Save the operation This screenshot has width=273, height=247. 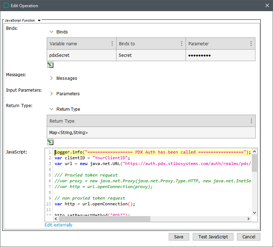click(179, 237)
